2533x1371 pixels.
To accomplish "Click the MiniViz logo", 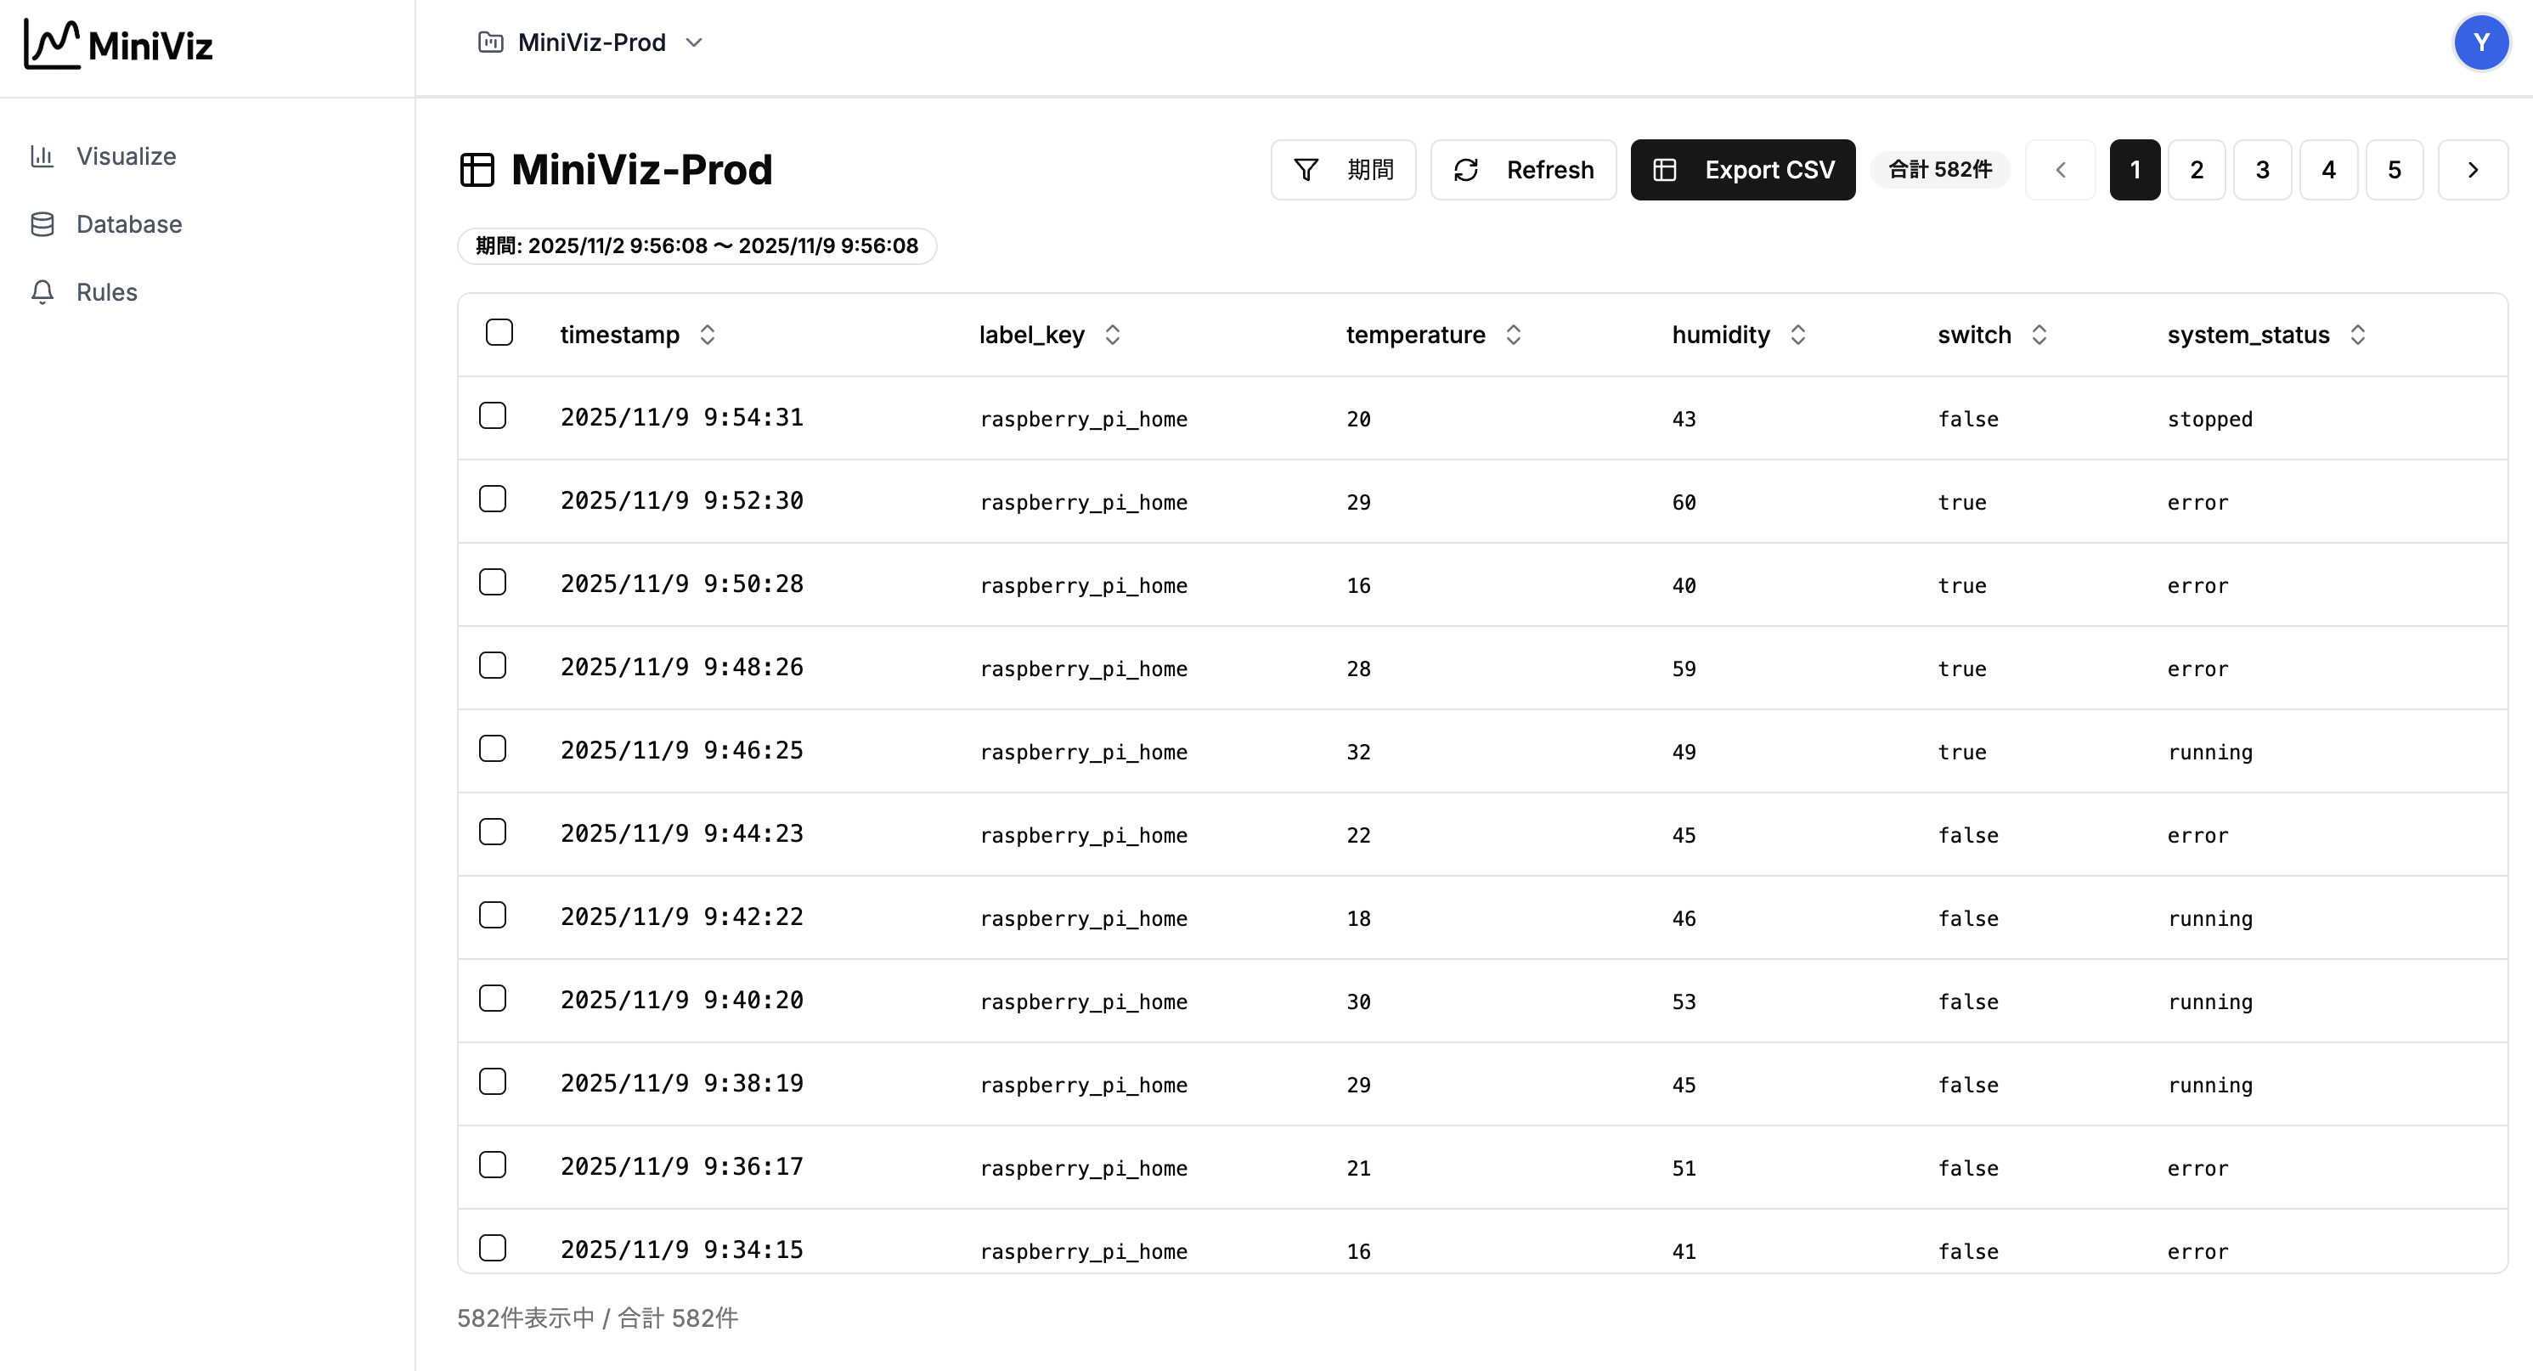I will (x=117, y=43).
